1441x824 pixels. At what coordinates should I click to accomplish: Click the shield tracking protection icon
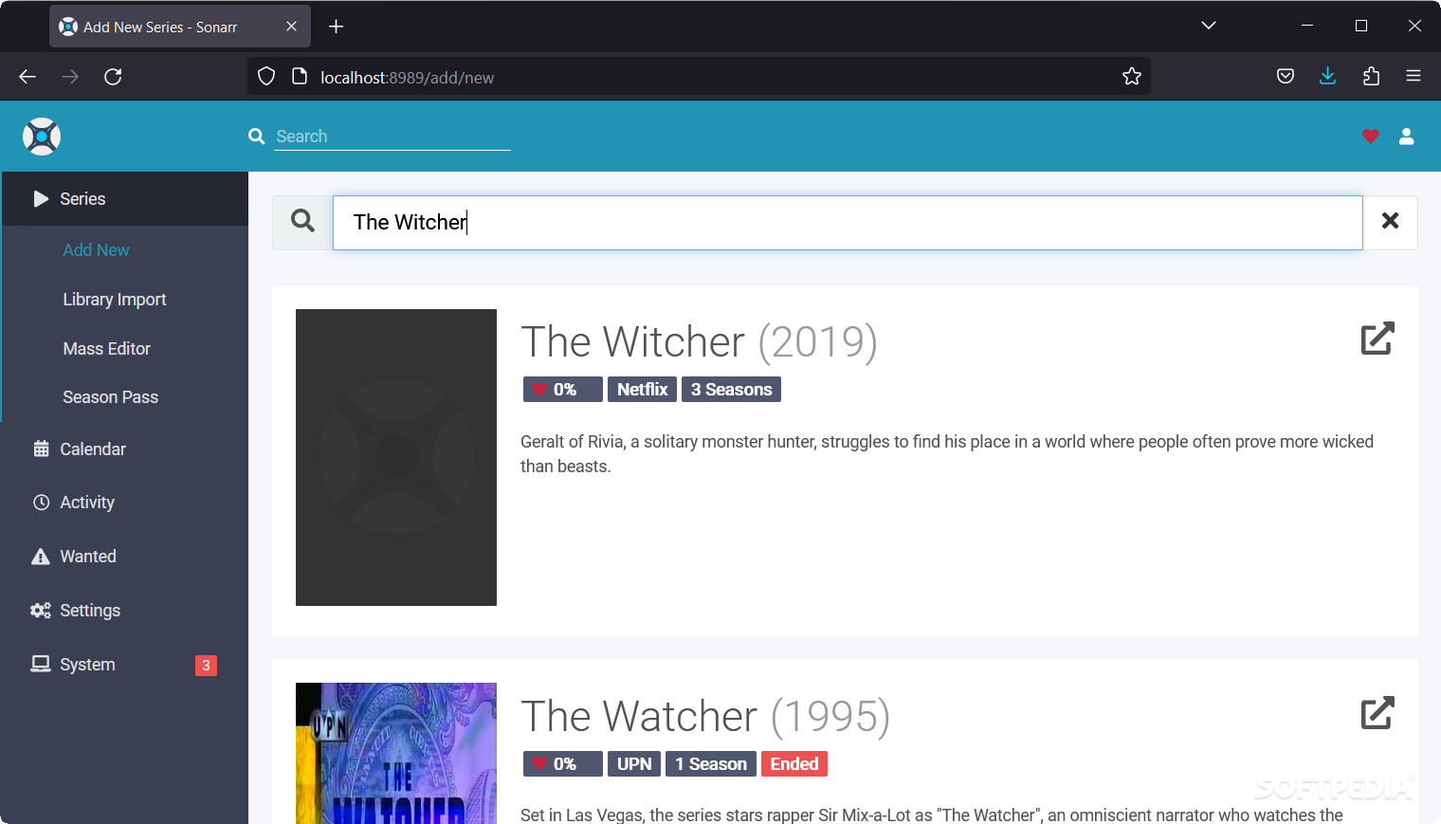266,77
